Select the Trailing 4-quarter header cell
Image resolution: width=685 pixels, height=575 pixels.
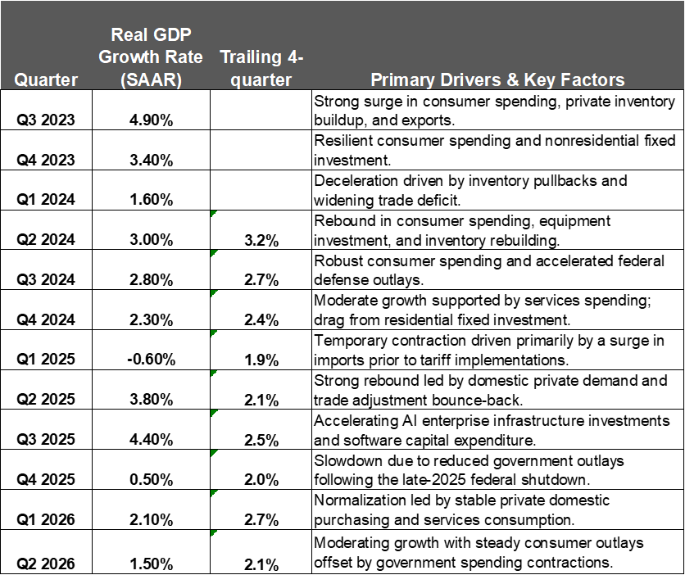click(x=261, y=45)
